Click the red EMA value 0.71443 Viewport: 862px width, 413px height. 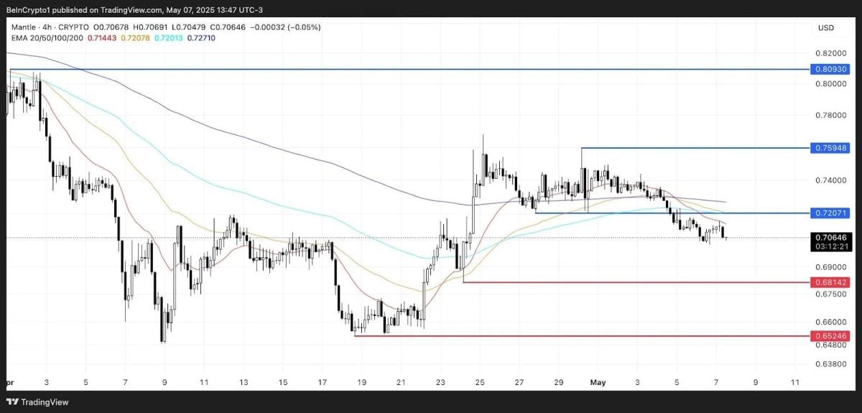pyautogui.click(x=101, y=37)
